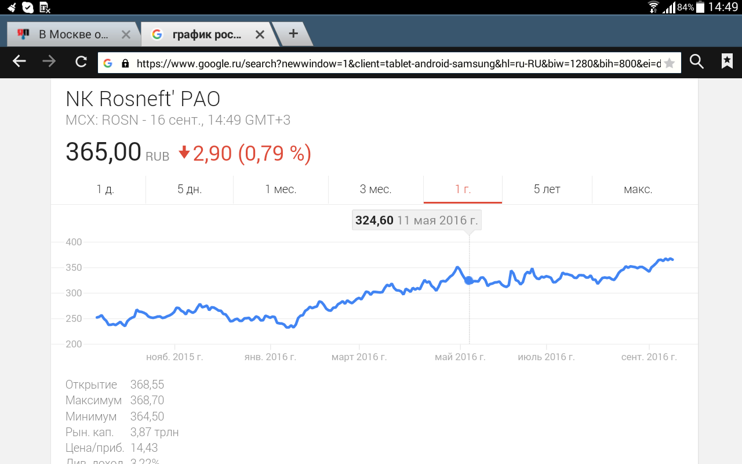Image resolution: width=742 pixels, height=464 pixels.
Task: Click the Максимум value 368,70
Action: tap(147, 400)
